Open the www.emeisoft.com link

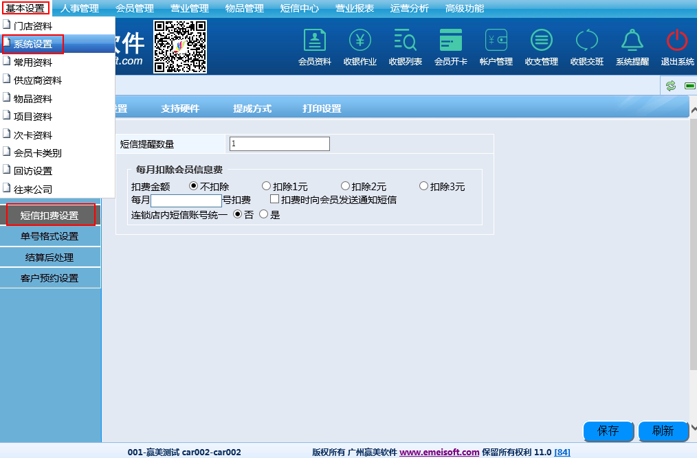click(x=439, y=453)
